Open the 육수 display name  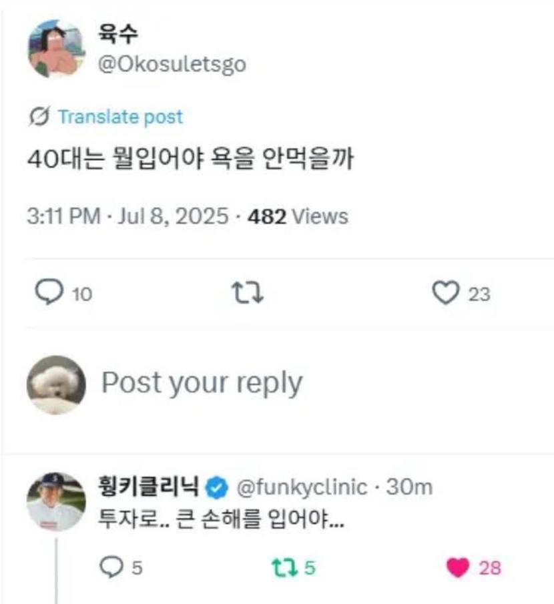click(x=119, y=35)
